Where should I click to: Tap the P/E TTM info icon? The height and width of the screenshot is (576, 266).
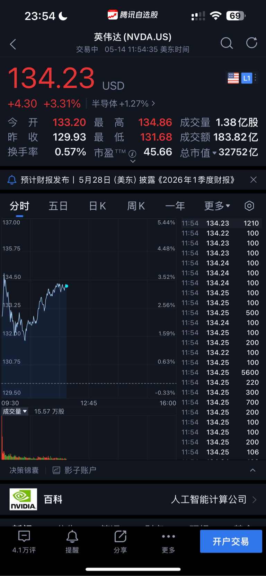[x=132, y=154]
